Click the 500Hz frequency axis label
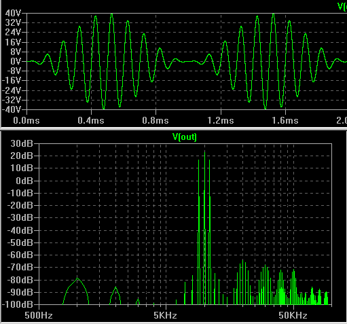Viewport: 347px width, 324px height. [39, 315]
